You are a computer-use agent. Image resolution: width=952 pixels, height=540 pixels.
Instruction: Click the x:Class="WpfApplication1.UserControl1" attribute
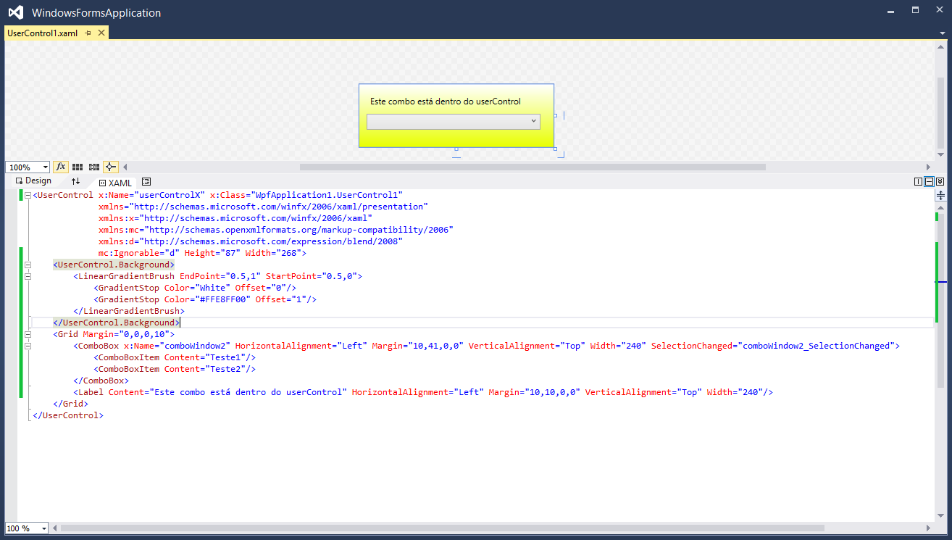click(306, 195)
